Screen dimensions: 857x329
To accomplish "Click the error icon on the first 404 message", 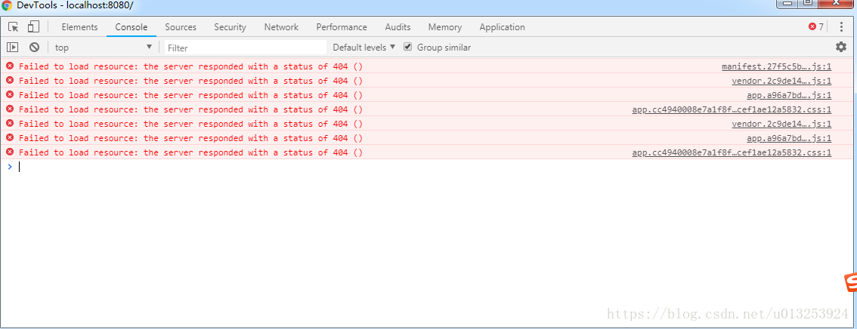I will click(x=10, y=66).
